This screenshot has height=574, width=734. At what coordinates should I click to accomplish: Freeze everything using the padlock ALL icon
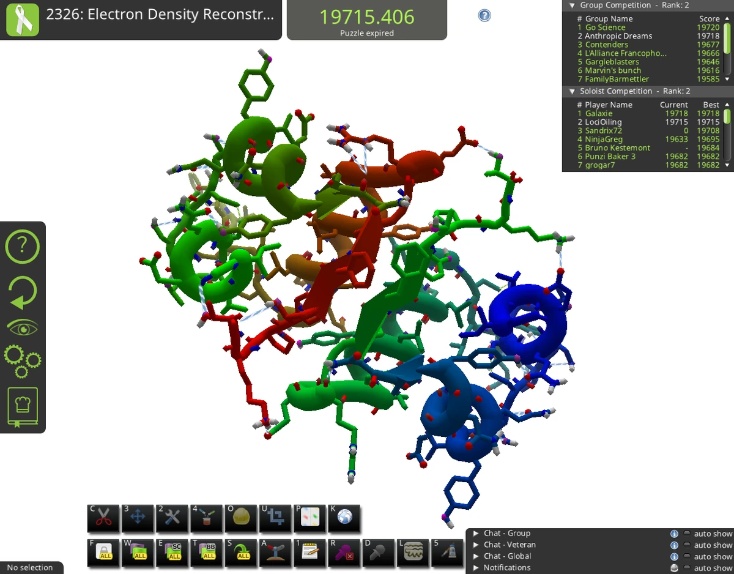tap(102, 553)
